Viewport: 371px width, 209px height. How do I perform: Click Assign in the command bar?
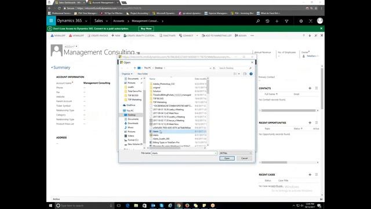click(241, 35)
